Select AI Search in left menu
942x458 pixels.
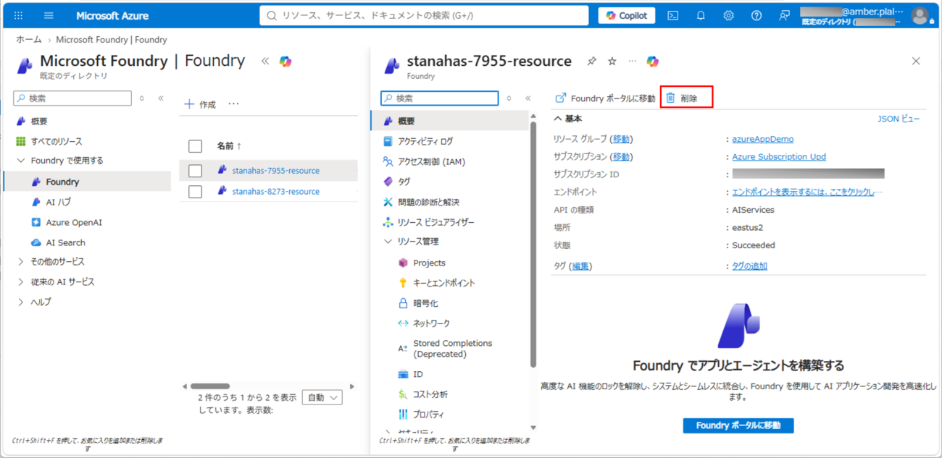(x=65, y=242)
